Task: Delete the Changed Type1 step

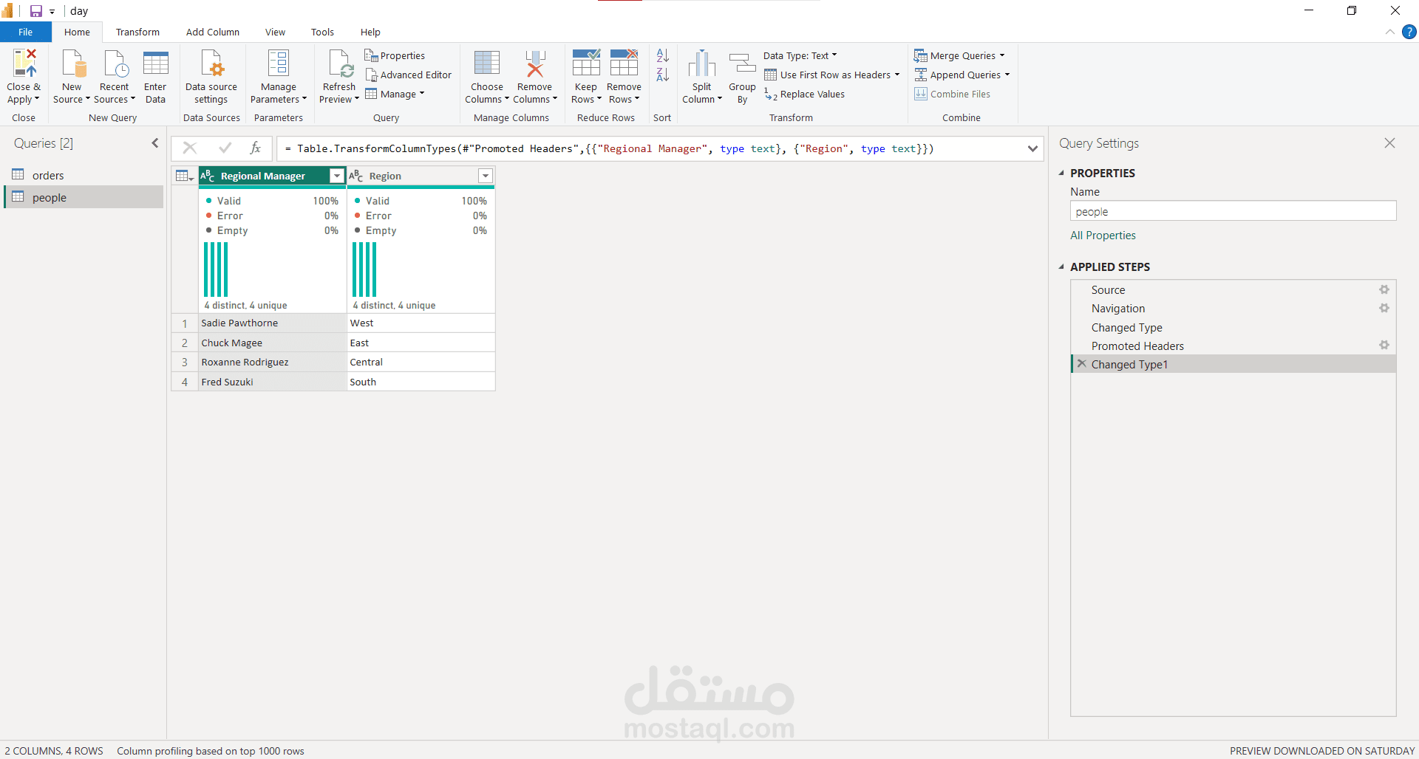Action: pyautogui.click(x=1082, y=364)
